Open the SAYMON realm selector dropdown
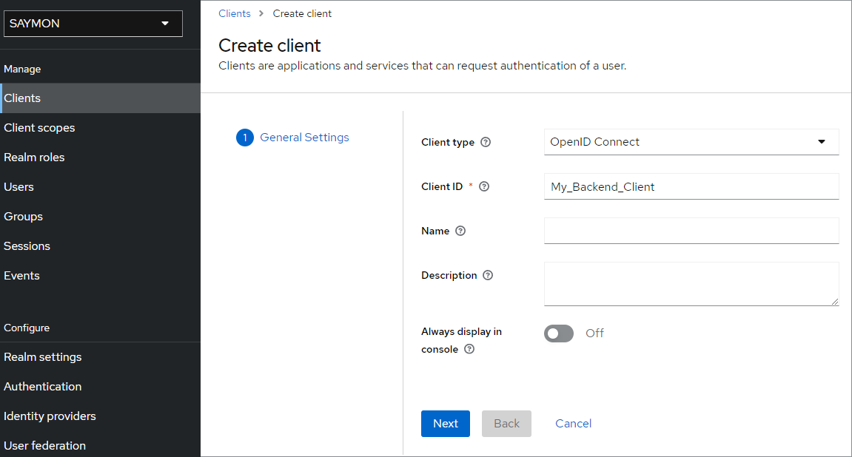The width and height of the screenshot is (852, 457). pyautogui.click(x=93, y=24)
